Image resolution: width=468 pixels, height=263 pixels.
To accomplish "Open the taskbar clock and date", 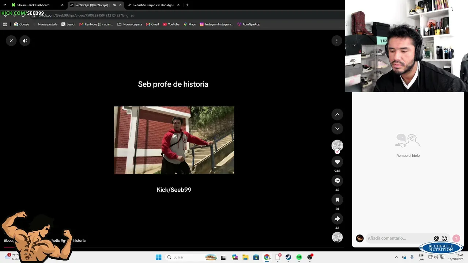I will pyautogui.click(x=456, y=257).
